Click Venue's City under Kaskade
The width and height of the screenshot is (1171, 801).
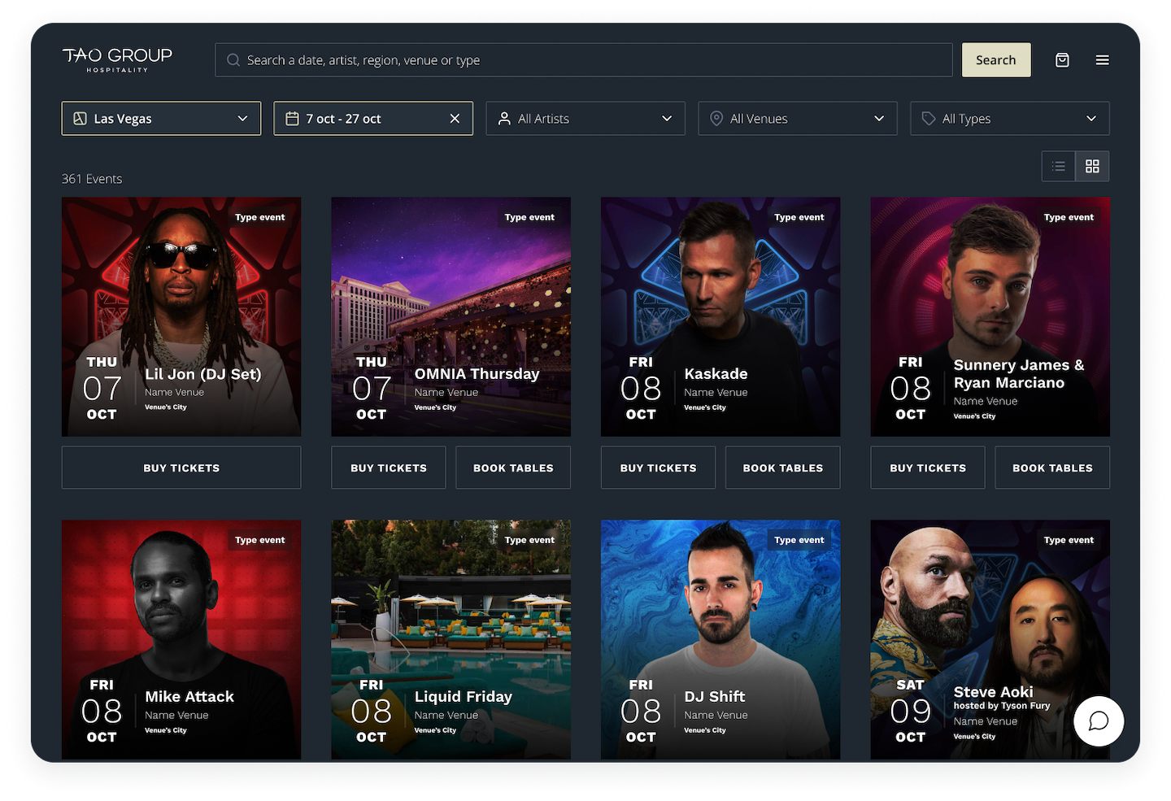[705, 407]
